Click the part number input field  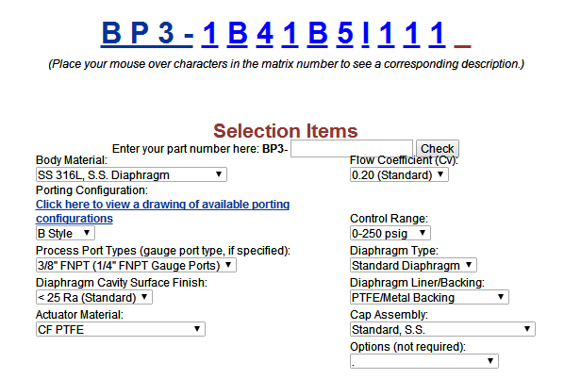point(352,149)
